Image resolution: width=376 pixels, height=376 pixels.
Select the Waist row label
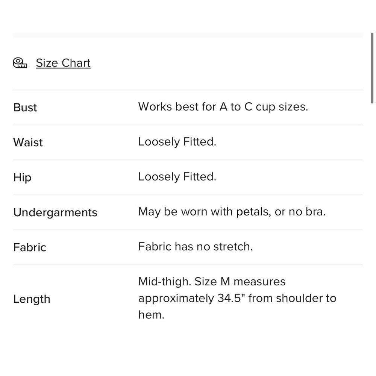[28, 143]
